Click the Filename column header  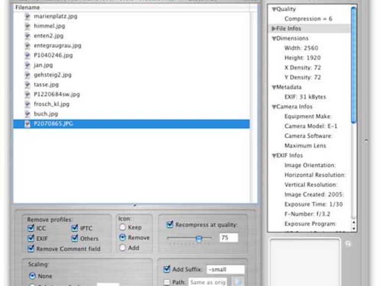click(x=131, y=7)
